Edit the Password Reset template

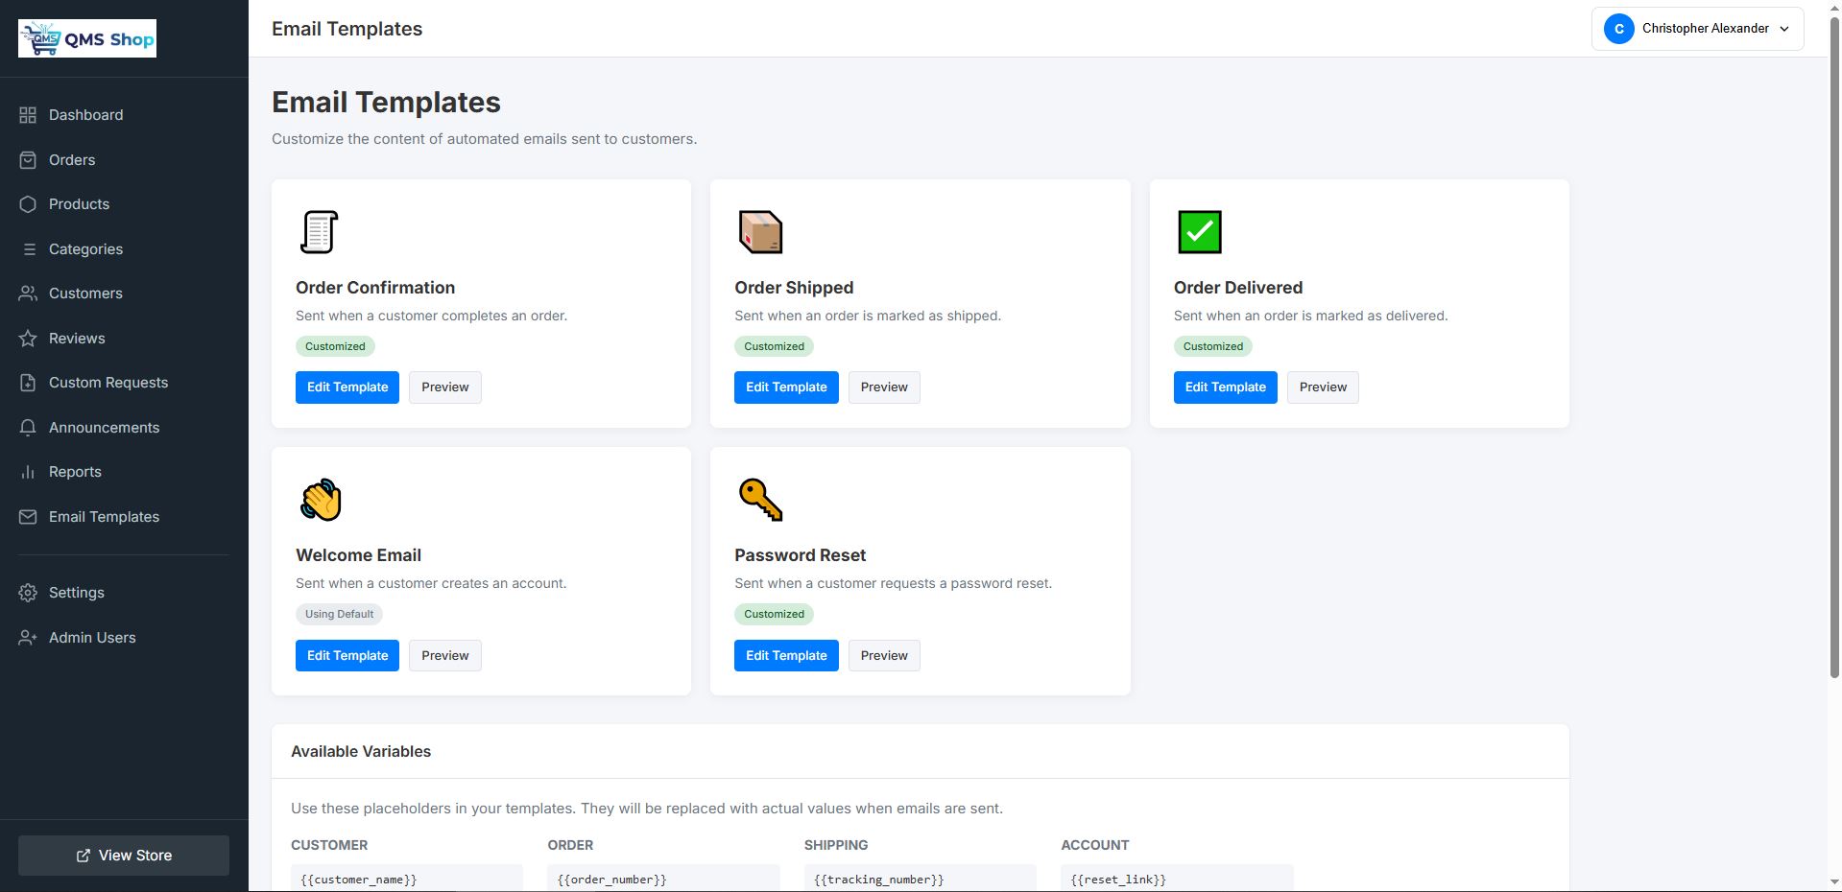click(785, 656)
